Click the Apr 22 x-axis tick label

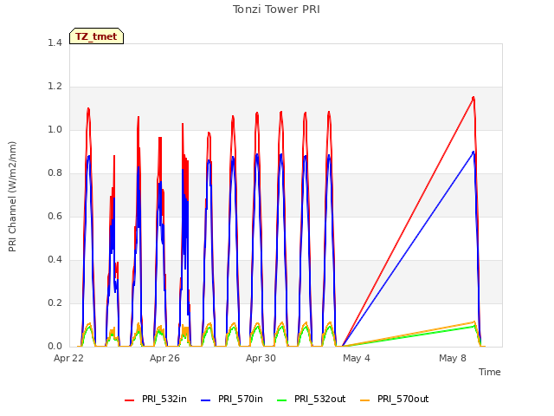(68, 358)
